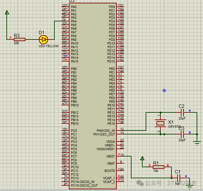Select resistor R3 body

click(x=19, y=39)
